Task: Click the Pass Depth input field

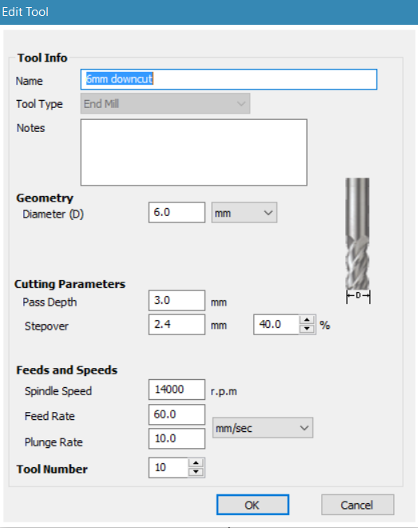Action: [x=177, y=300]
